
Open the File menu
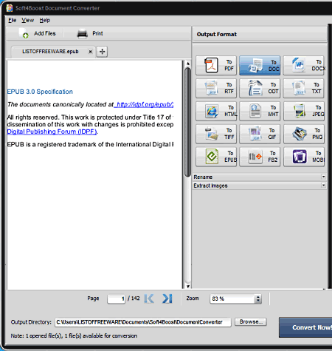[12, 20]
